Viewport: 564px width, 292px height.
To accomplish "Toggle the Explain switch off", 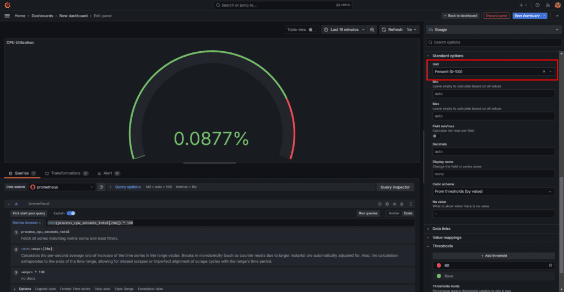I will 71,213.
